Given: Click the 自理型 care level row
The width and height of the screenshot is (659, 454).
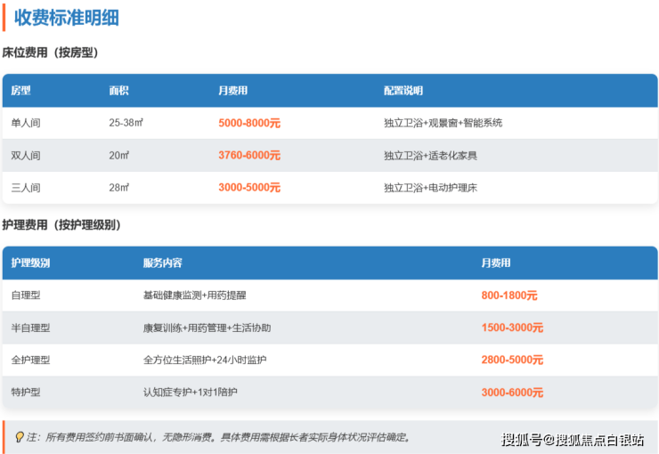Looking at the screenshot, I should point(26,296).
